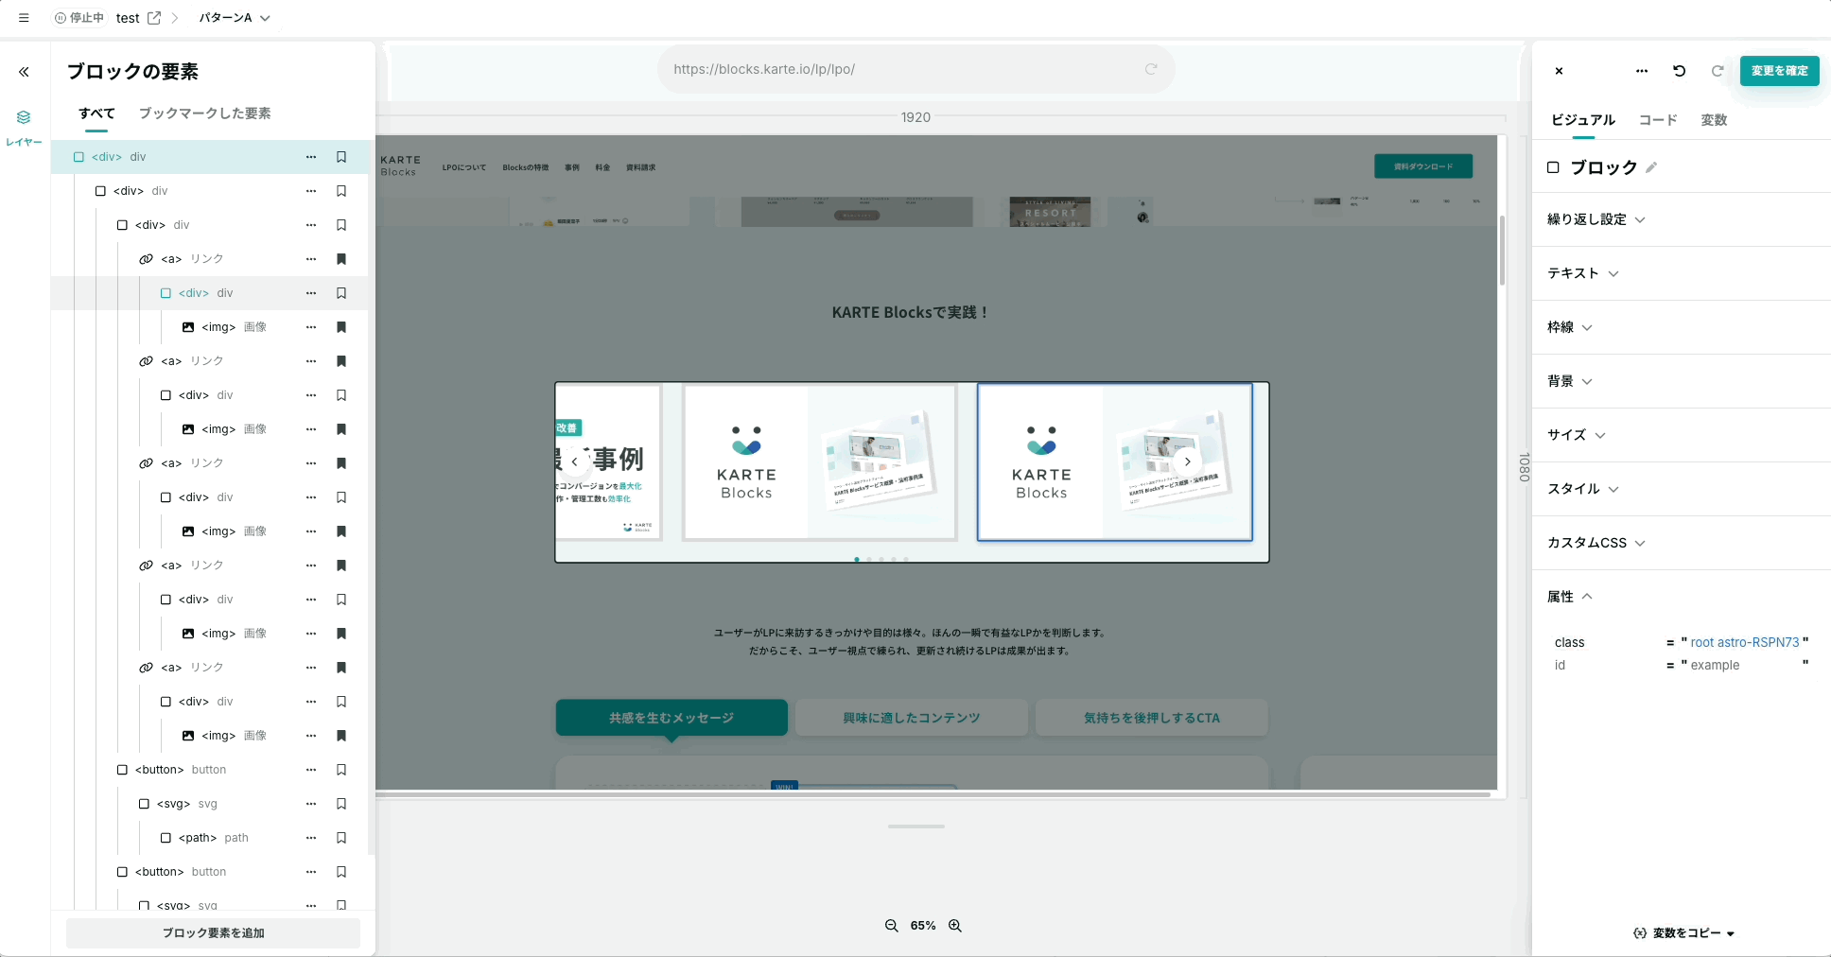Viewport: 1831px width, 957px height.
Task: Click the 65% zoom level value
Action: [x=923, y=926]
